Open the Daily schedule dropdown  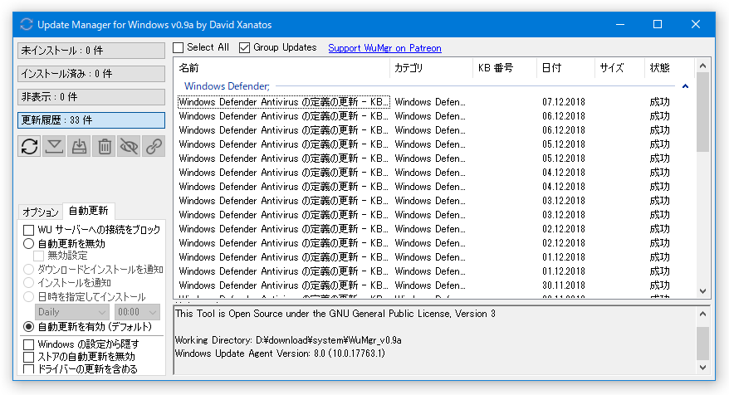72,312
